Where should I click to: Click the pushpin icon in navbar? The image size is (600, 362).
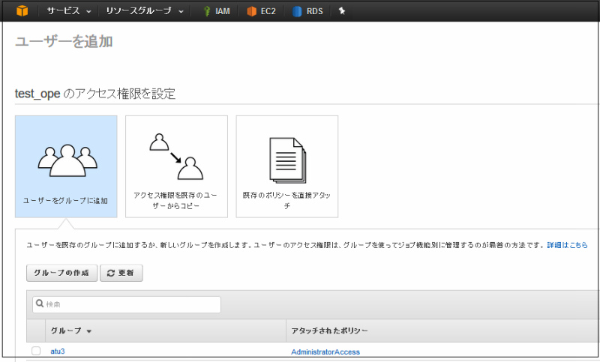(342, 11)
